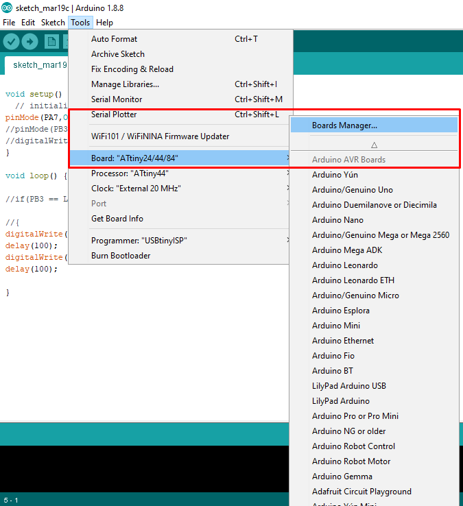Open the File menu
Viewport: 463px width, 506px height.
(x=9, y=23)
